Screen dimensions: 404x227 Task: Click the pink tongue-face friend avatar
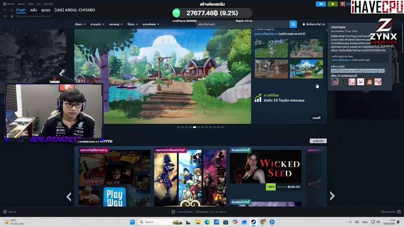tap(378, 82)
